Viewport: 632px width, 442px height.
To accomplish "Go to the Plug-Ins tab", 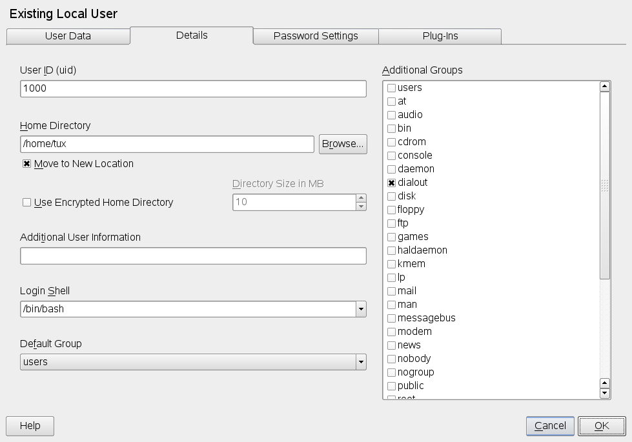I will (440, 36).
